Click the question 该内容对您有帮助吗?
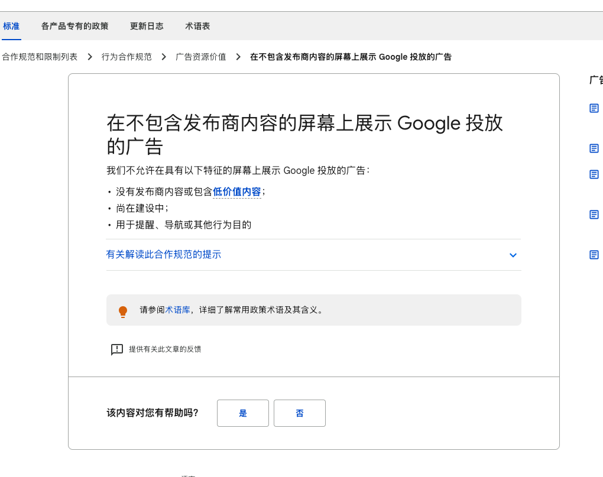 point(153,413)
